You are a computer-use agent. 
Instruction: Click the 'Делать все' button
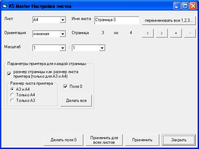tap(76, 101)
